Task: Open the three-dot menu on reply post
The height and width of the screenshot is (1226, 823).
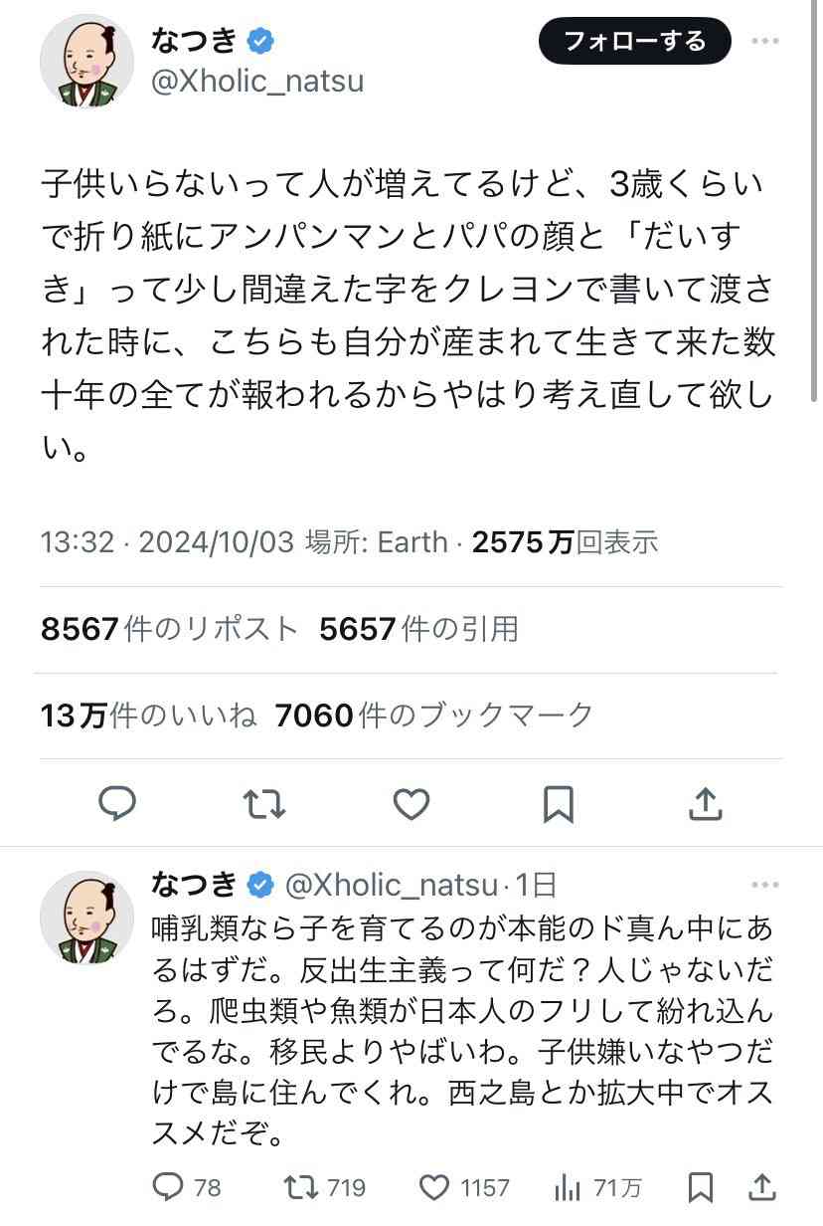Action: (765, 885)
